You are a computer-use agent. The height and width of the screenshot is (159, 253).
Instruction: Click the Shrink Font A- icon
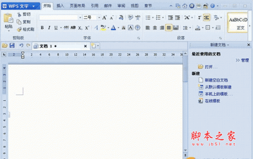(x=112, y=18)
